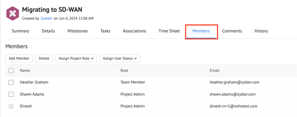
Task: Check the box for Shawn Adams
Action: 11,94
